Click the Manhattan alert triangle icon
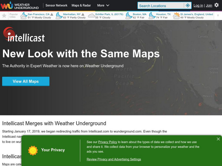 click(83, 14)
